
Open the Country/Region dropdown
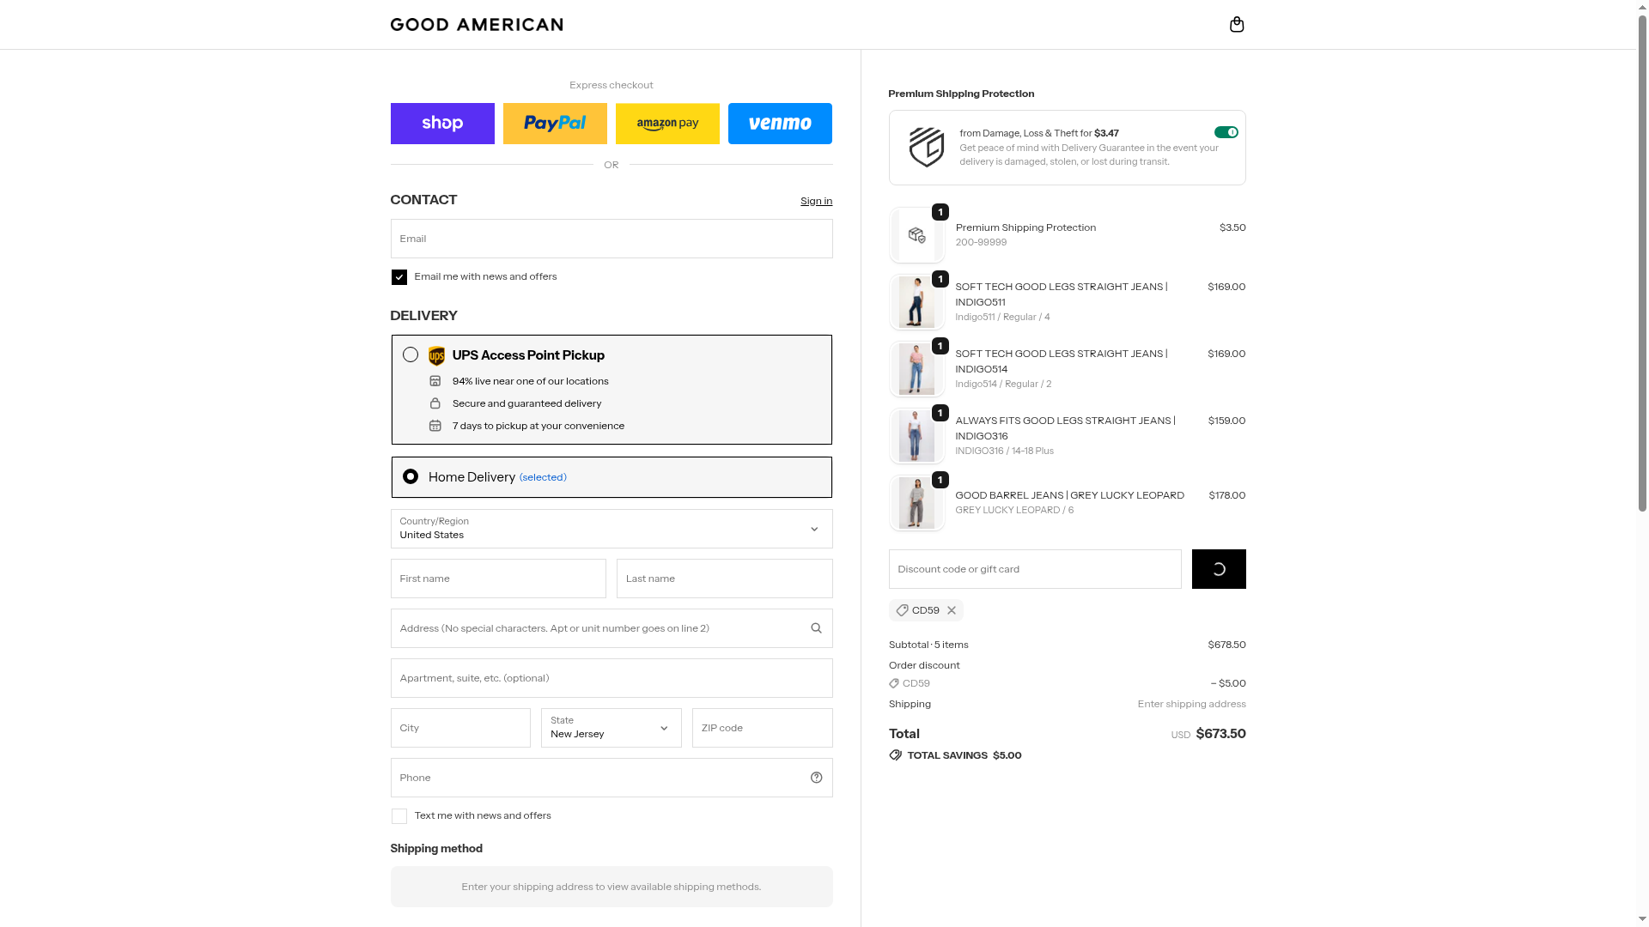[x=611, y=529]
